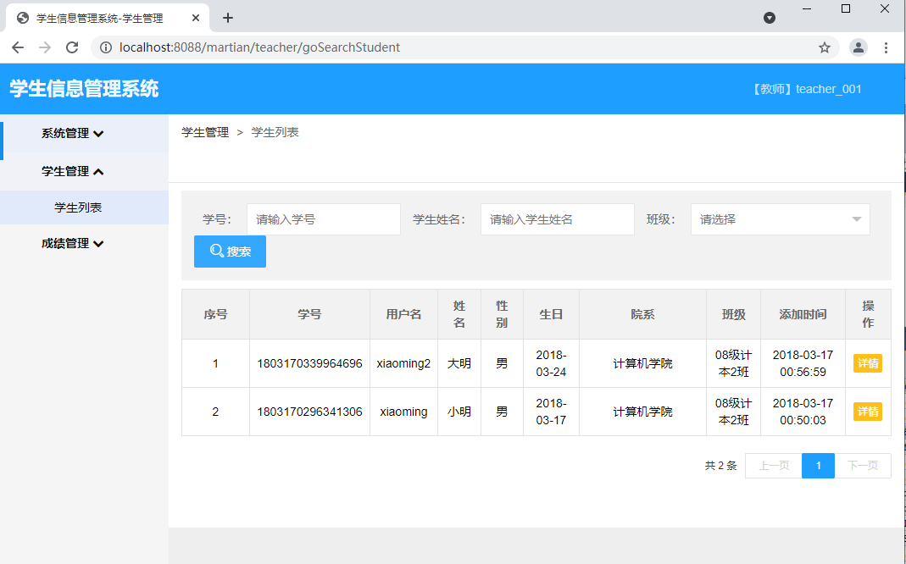Expand the 成绩管理 sidebar menu
This screenshot has width=906, height=564.
click(x=72, y=244)
